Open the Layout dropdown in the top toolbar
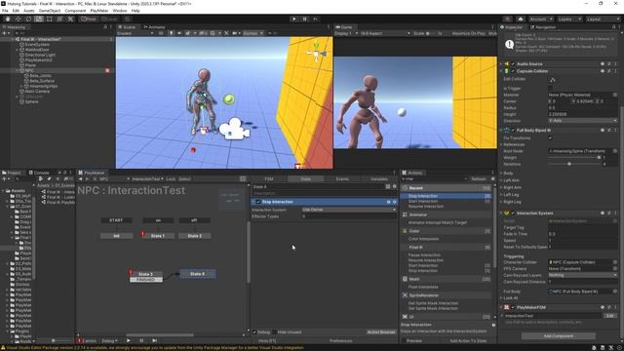The image size is (624, 351). pyautogui.click(x=604, y=19)
